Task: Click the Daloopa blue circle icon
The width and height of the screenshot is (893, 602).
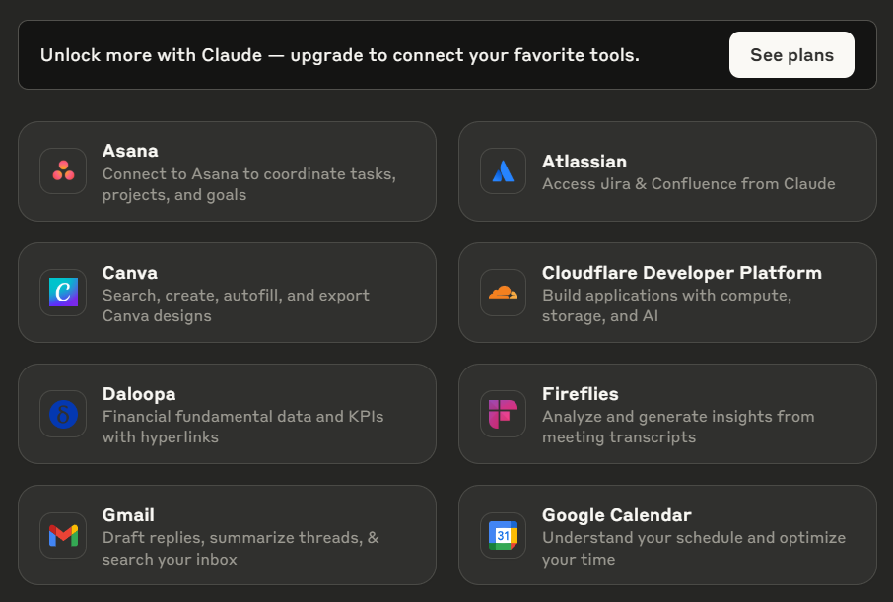Action: point(63,414)
